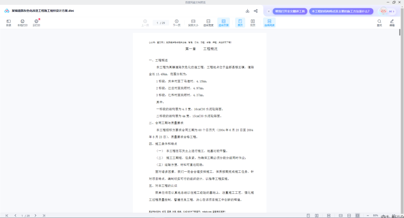The image size is (404, 218).
Task: Set view to actual size (实际大小)
Action: [193, 23]
